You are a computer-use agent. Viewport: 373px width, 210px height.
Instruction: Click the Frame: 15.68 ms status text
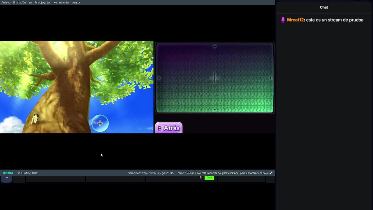186,173
